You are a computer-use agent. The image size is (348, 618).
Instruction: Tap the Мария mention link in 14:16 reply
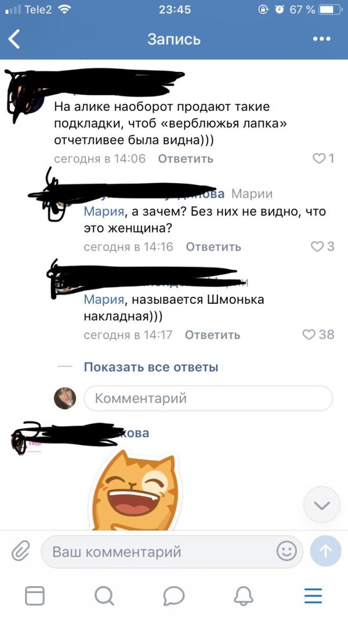(104, 212)
